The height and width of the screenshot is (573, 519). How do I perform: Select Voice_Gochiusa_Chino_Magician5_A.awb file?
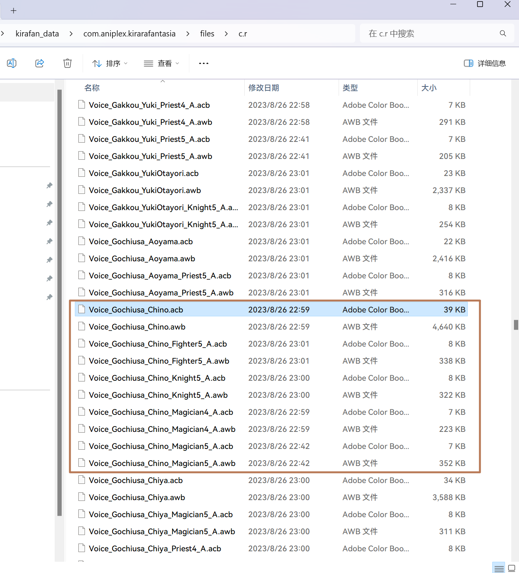coord(271,463)
